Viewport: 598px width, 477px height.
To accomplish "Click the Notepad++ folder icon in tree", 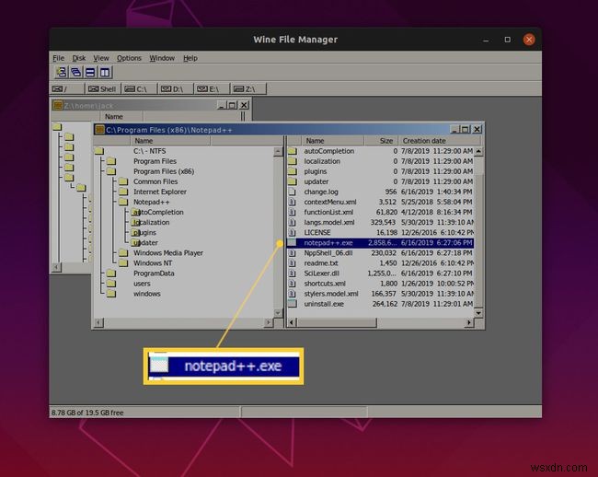I will [123, 202].
